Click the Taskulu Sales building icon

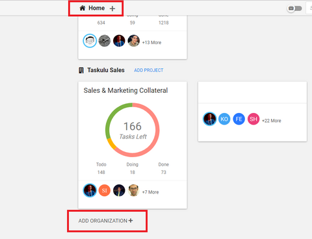[x=81, y=70]
